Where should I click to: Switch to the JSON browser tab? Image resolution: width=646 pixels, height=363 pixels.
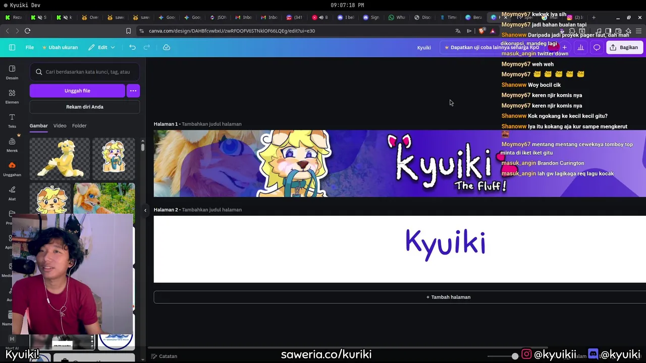tap(218, 17)
